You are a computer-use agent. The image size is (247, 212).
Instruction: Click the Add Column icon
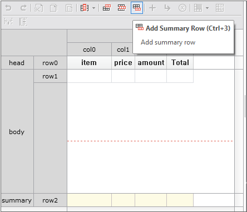[x=85, y=8]
